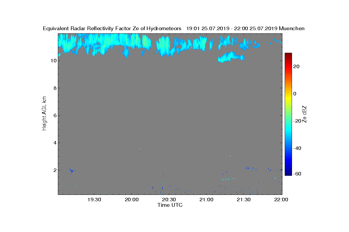Click the 20:30 time tick label
Image resolution: width=349 pixels, height=232 pixels.
tap(169, 200)
